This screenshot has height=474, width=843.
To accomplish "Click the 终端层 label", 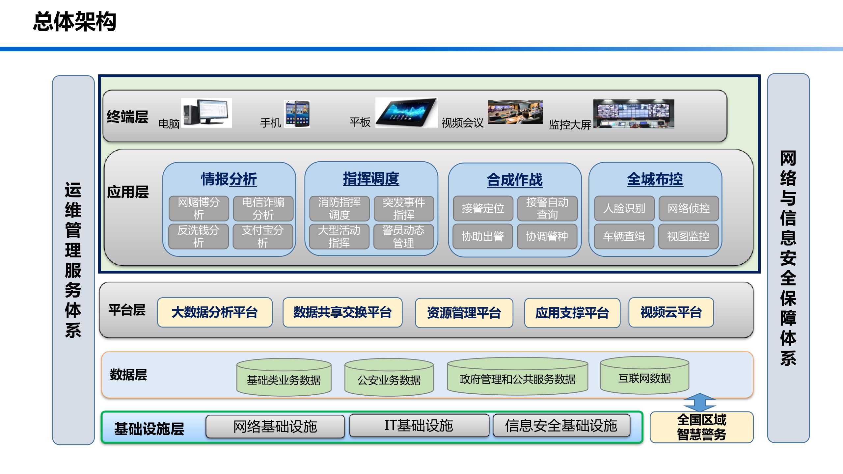I will 128,117.
